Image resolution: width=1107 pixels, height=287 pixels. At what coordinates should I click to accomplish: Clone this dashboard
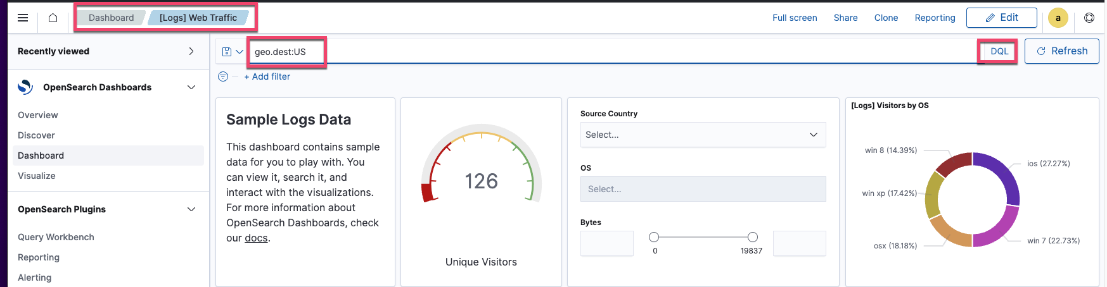coord(886,18)
